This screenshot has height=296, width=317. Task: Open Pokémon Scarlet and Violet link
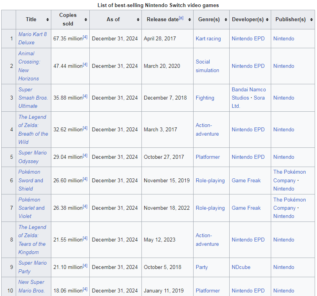pyautogui.click(x=31, y=208)
